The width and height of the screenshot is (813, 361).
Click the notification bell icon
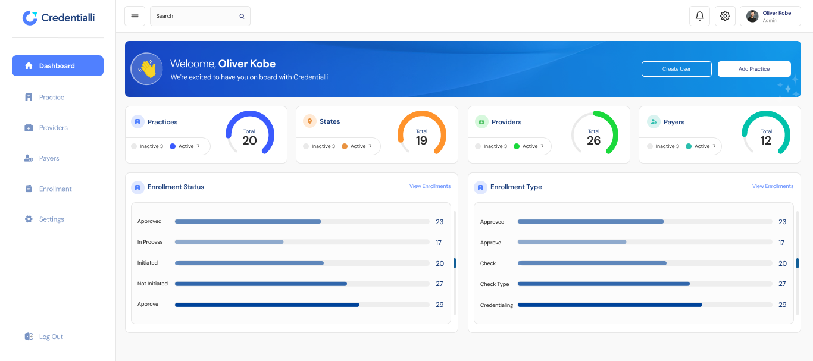(x=699, y=16)
